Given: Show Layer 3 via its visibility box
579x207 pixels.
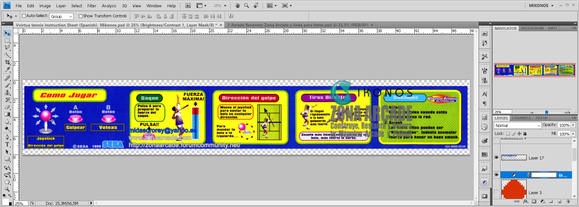Looking at the screenshot, I should point(496,192).
